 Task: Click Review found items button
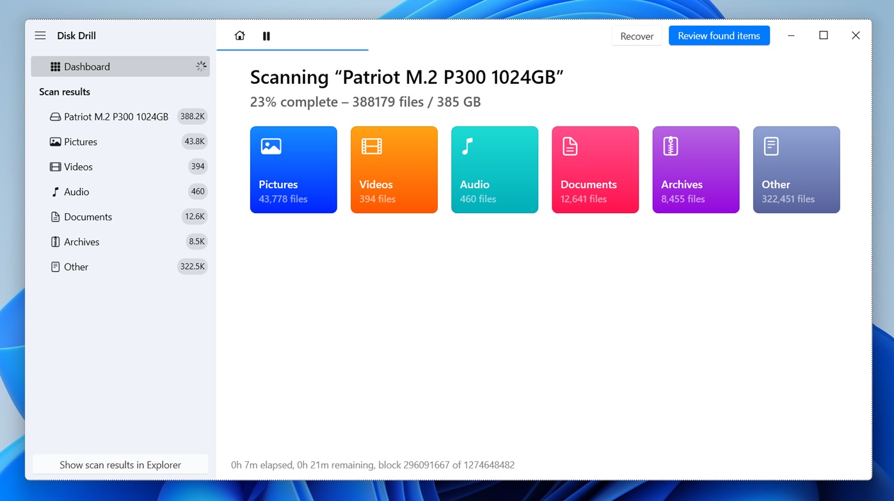[x=719, y=36]
